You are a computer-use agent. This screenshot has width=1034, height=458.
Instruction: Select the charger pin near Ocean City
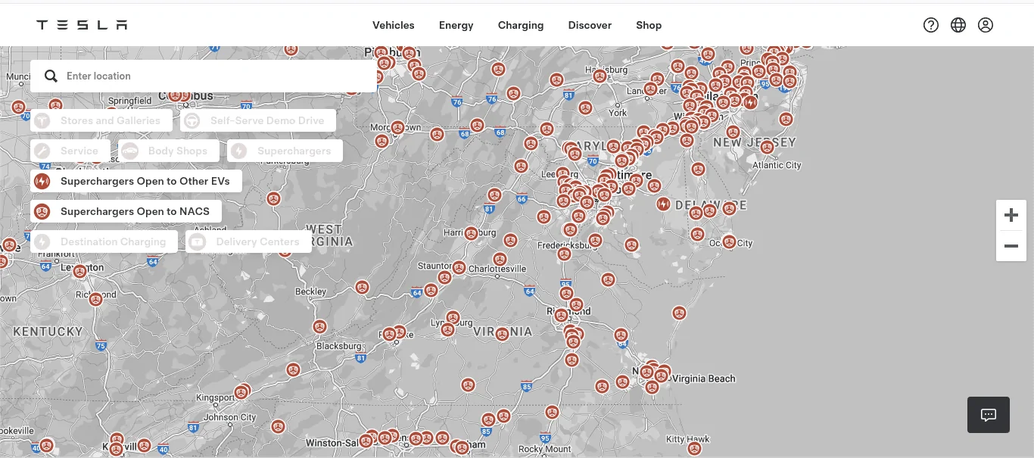pyautogui.click(x=728, y=242)
